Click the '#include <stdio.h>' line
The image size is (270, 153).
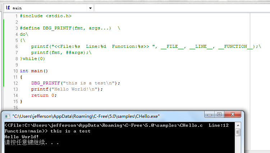click(x=46, y=16)
